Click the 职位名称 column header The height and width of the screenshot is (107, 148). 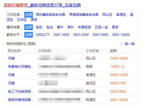(14, 51)
